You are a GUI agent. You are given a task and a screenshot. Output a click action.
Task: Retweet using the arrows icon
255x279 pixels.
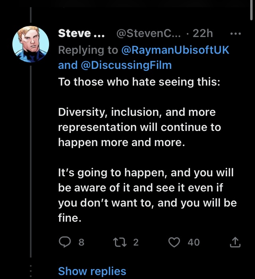[120, 242]
